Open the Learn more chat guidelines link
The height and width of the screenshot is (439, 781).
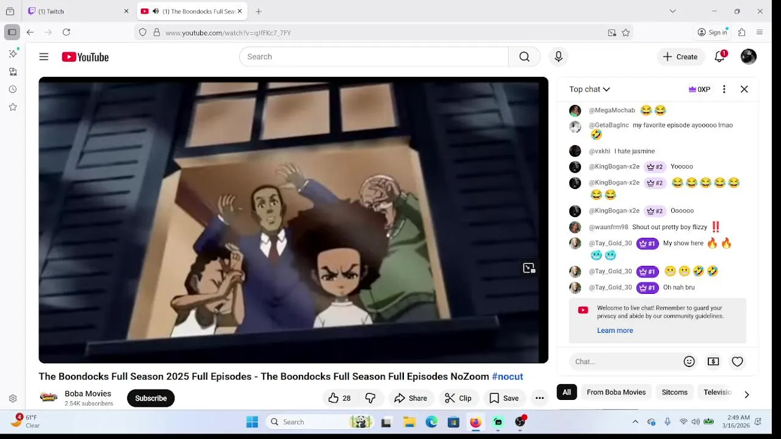point(615,330)
